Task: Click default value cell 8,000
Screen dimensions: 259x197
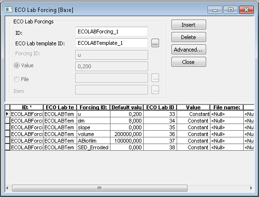Action: (x=127, y=121)
